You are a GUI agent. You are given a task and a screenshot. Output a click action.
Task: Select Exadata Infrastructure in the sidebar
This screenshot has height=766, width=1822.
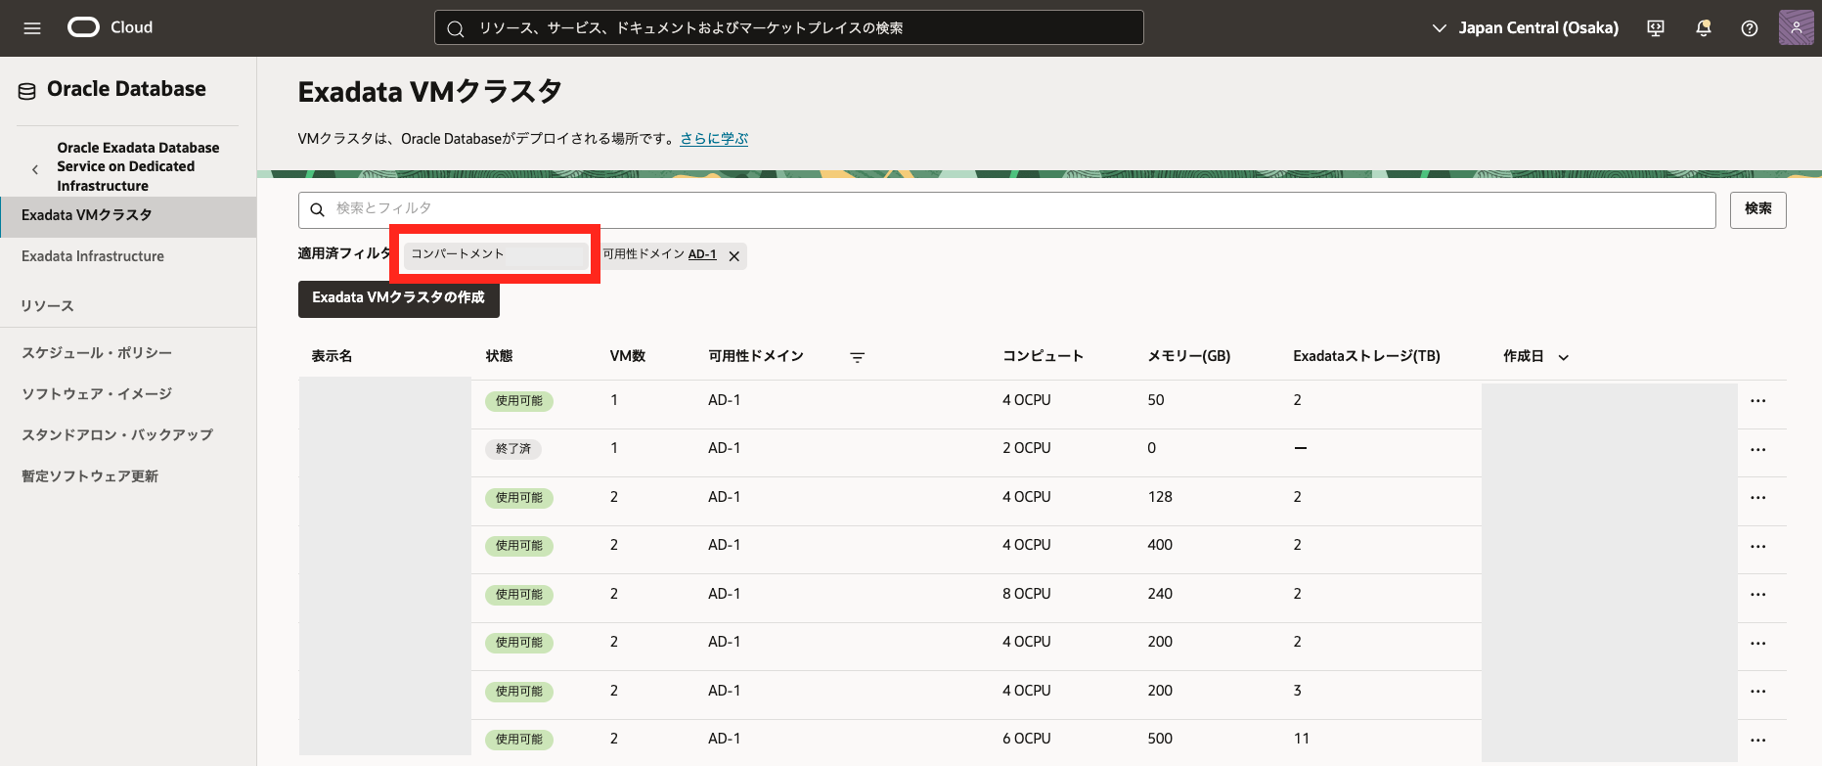93,256
